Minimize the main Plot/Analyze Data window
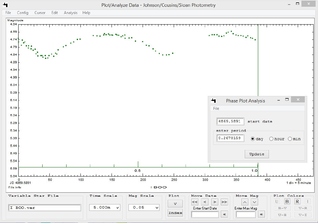Screen dimensions: 318x223 [x=289, y=4]
